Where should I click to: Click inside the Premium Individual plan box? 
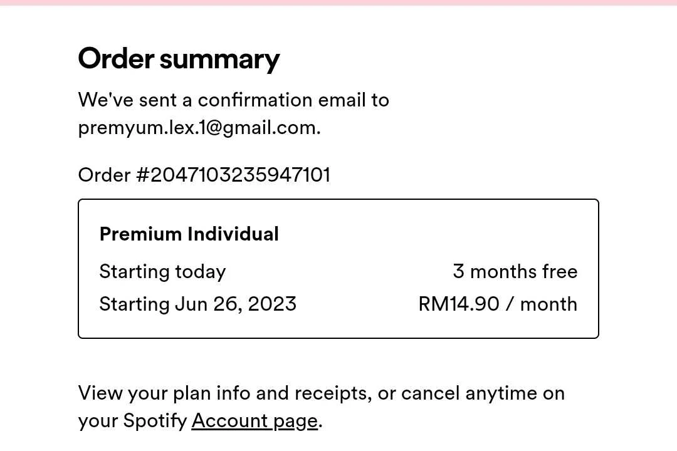tap(338, 269)
